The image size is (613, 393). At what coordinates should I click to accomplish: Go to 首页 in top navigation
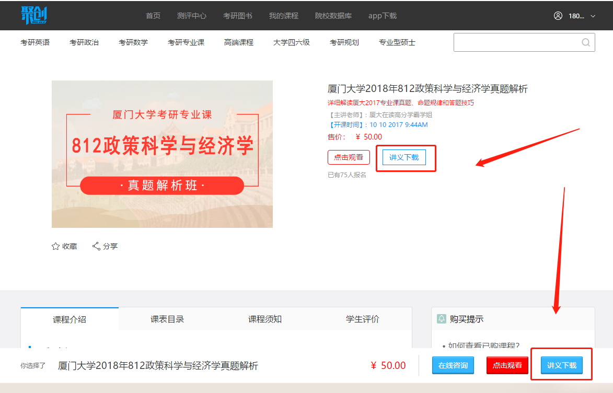153,16
